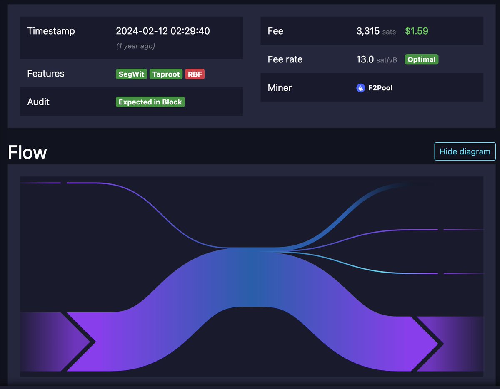Click the Hide diagram button
This screenshot has height=389, width=500.
tap(465, 151)
